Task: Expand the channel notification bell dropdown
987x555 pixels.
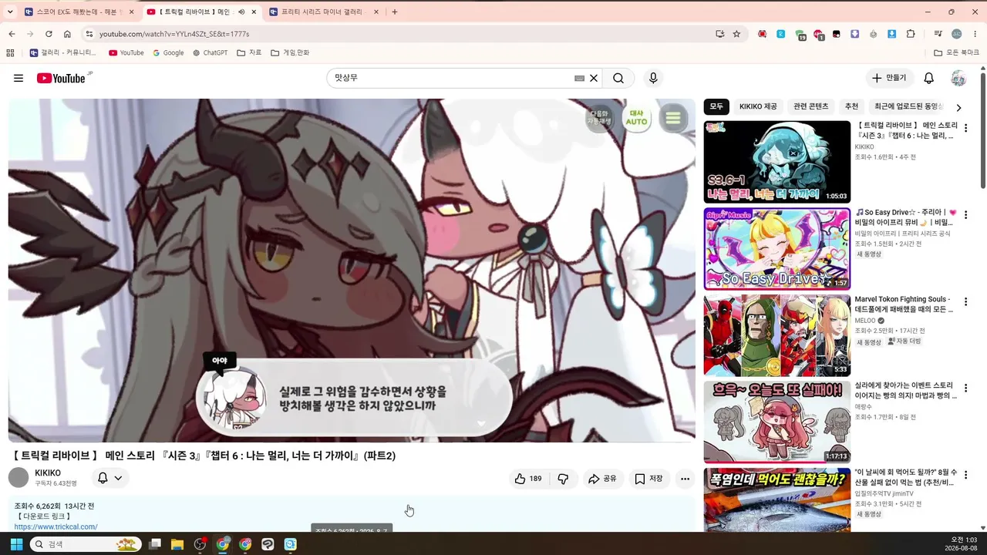Action: click(109, 478)
